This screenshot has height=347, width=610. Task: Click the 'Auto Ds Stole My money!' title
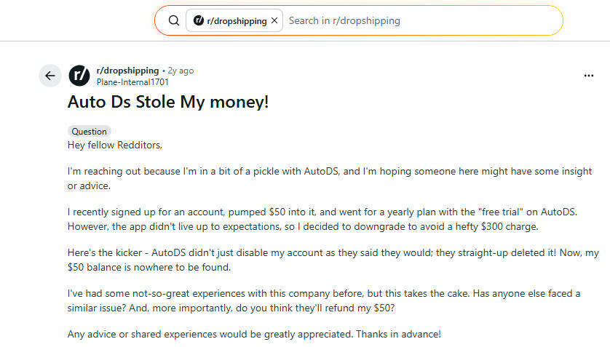click(x=168, y=101)
